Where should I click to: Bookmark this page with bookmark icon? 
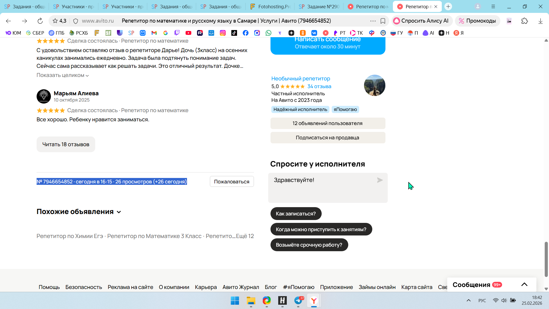pyautogui.click(x=383, y=21)
